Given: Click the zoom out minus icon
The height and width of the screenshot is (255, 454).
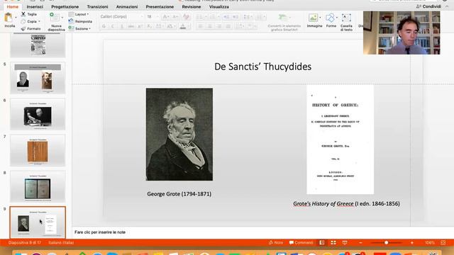Looking at the screenshot, I should click(x=360, y=242).
